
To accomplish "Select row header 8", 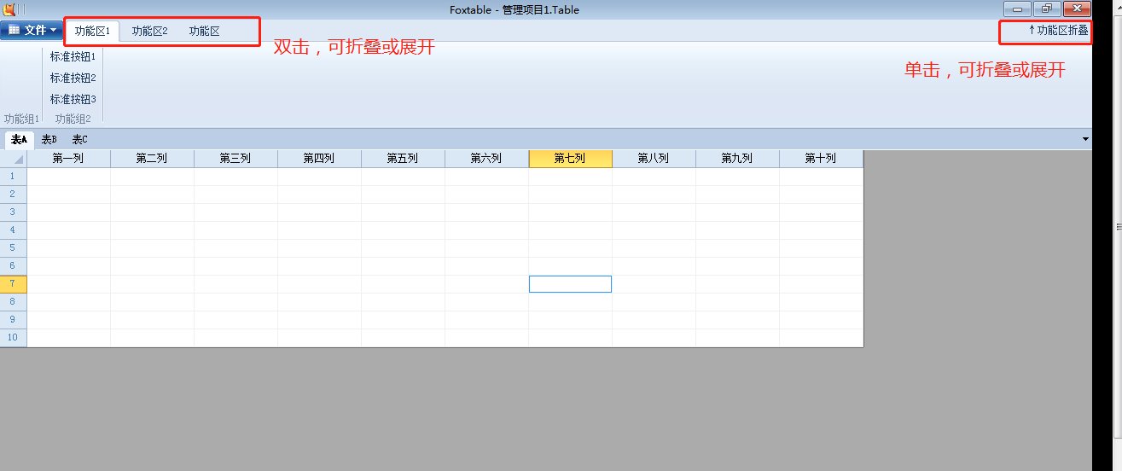I will (14, 302).
